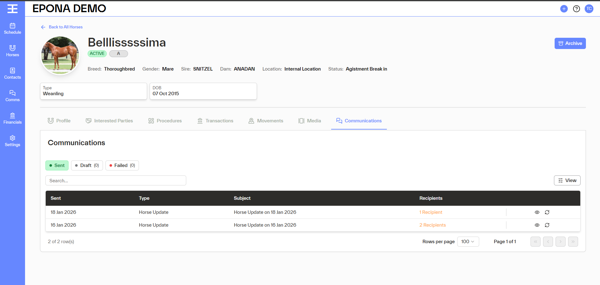View the 16 Jan 2026 communication

point(537,225)
